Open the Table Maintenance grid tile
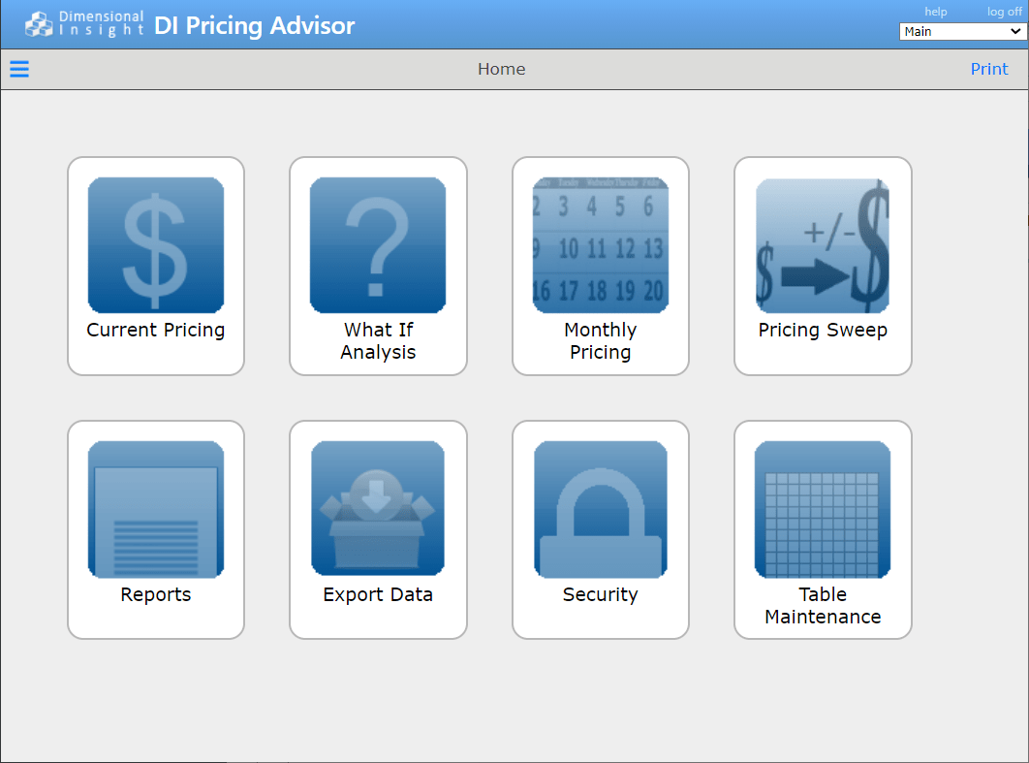 [x=823, y=530]
